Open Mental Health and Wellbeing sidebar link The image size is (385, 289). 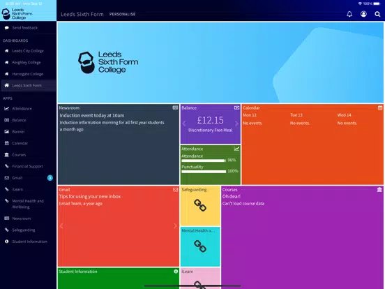28,204
